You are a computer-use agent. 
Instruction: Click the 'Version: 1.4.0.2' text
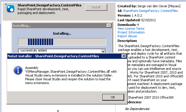click(130, 15)
